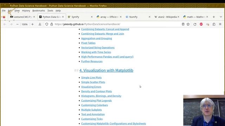
Task: Click the padlock site security icon
Action: (52, 24)
